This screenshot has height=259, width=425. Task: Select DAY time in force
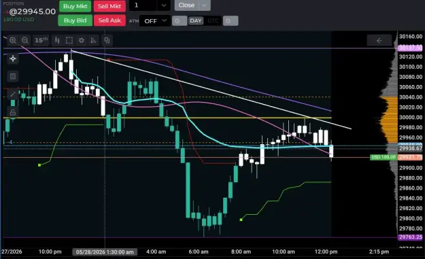[196, 21]
